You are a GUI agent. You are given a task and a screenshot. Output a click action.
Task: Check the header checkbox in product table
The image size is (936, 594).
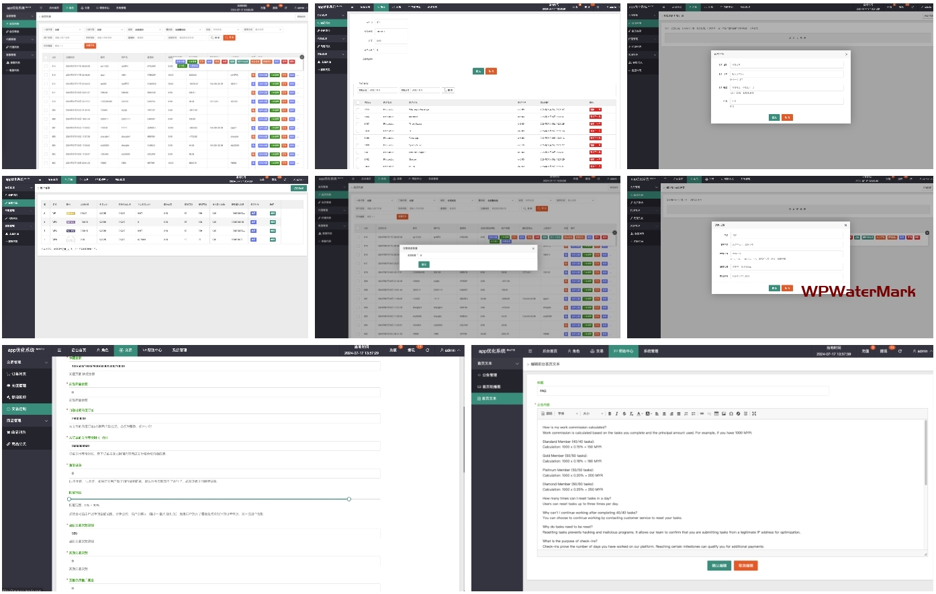click(358, 102)
